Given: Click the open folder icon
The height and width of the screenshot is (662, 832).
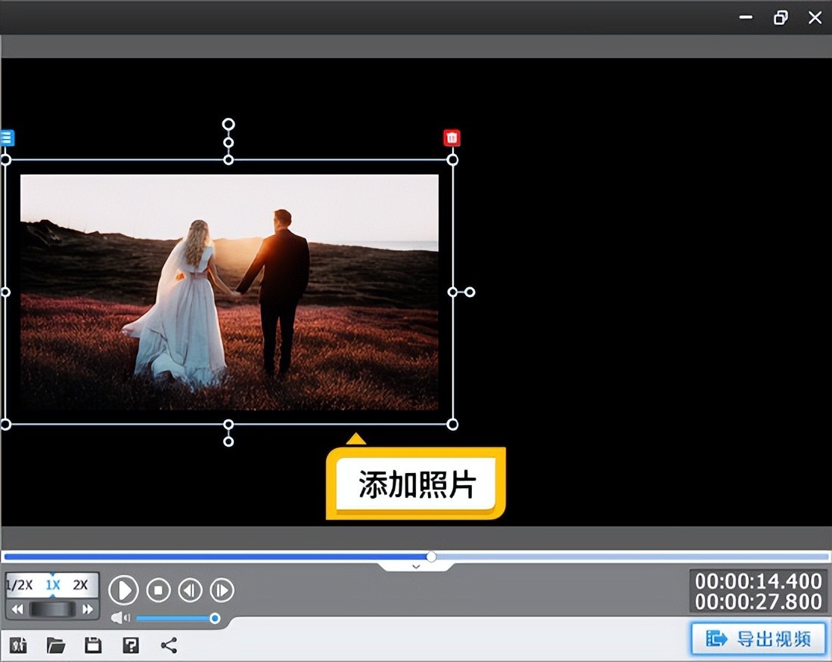Looking at the screenshot, I should click(x=55, y=645).
